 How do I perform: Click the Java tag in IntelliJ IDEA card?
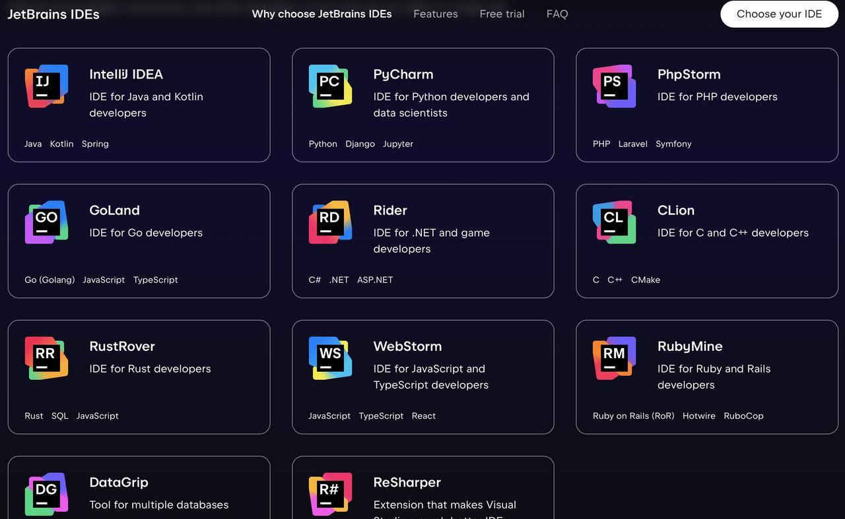click(33, 144)
